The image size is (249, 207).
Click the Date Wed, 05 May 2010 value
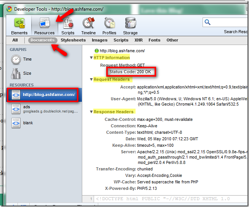pos(168,139)
